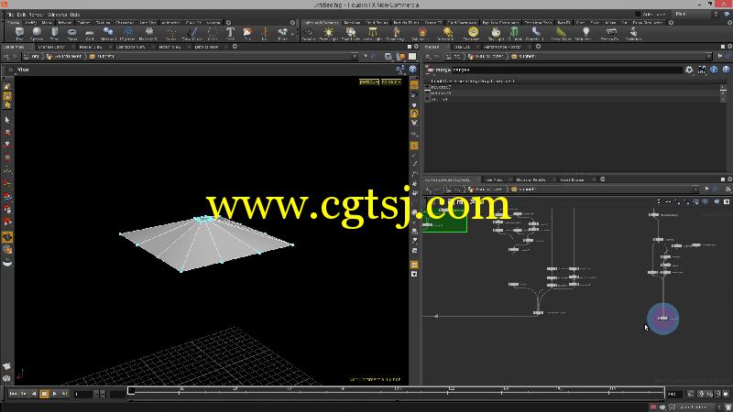Select the Box shelf tool
Screen dimensions: 733x412
pyautogui.click(x=19, y=33)
